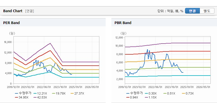Toggle 수정주가 legend in PBR Band chart

click(x=134, y=93)
